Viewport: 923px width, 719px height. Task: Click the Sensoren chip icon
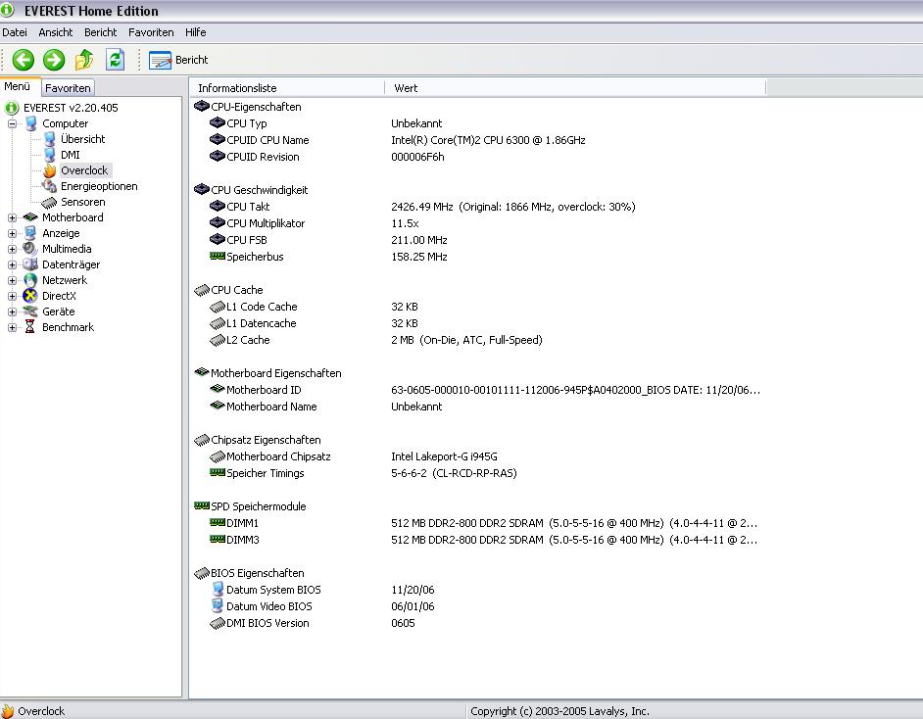[49, 202]
